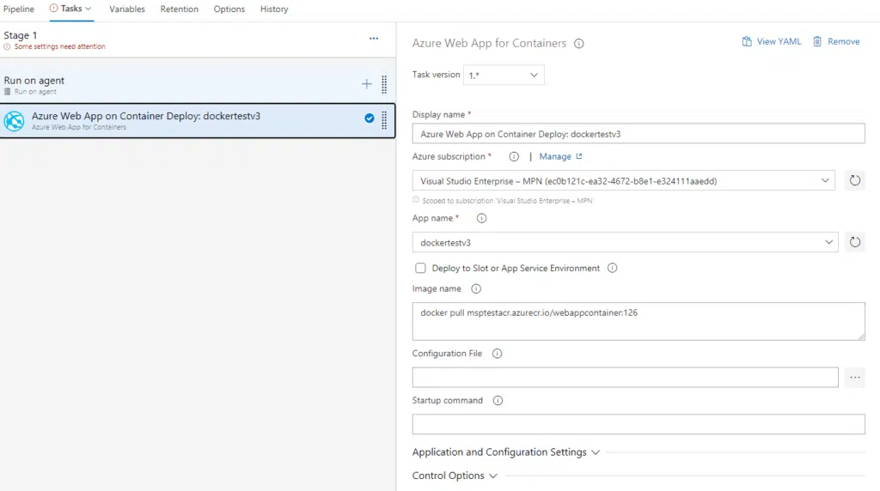Add a task to Run on agent
Viewport: 880px width, 491px height.
click(366, 84)
